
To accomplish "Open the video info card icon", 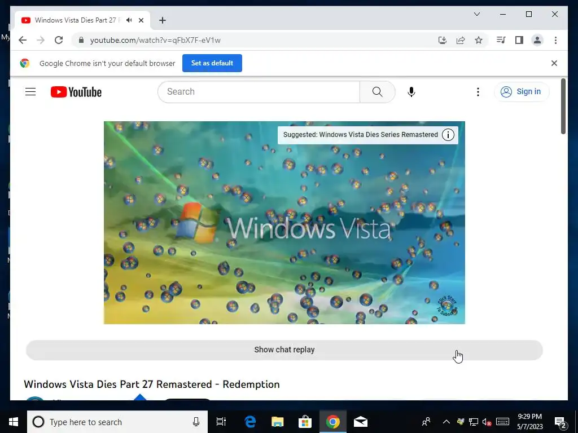I will [x=448, y=135].
